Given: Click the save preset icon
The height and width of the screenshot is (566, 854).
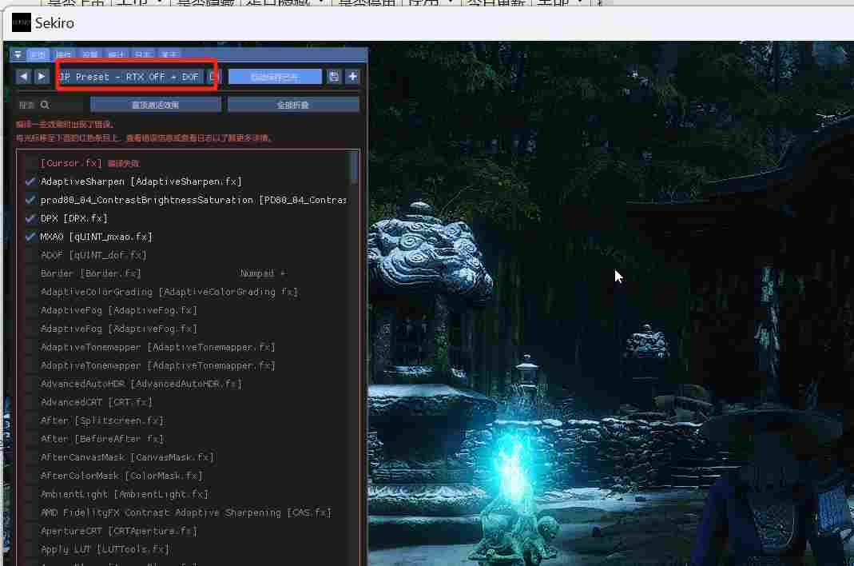Looking at the screenshot, I should pos(334,77).
